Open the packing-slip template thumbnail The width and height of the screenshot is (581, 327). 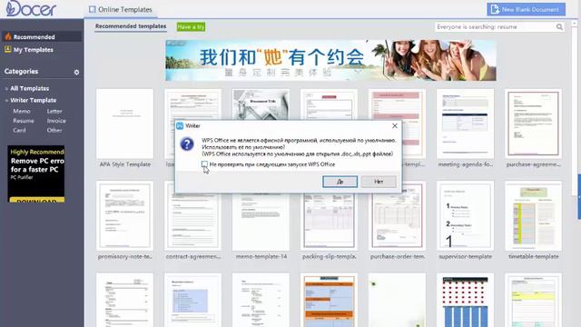[329, 222]
